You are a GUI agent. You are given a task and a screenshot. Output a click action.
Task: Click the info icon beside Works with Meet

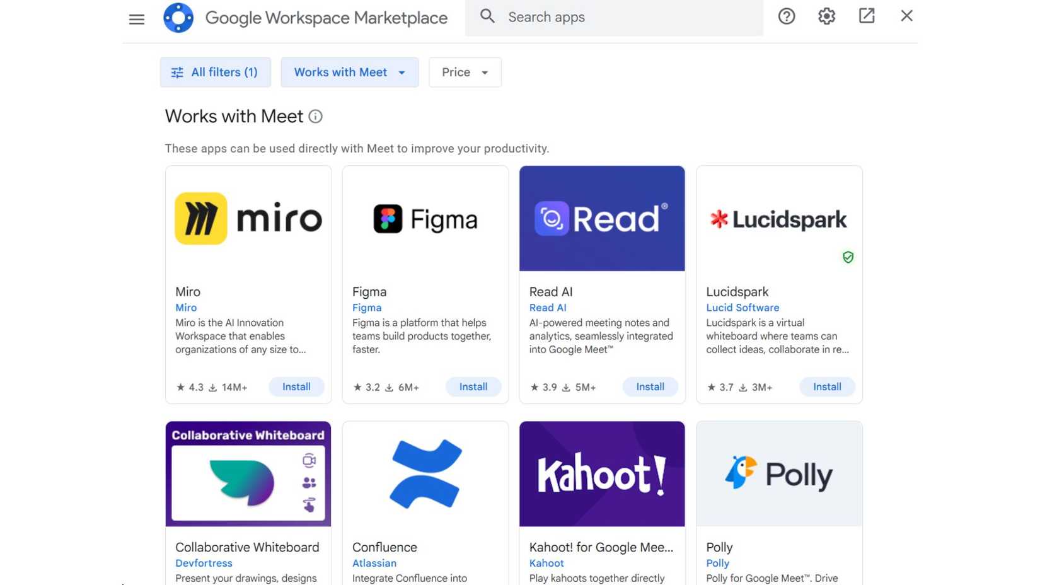coord(315,117)
